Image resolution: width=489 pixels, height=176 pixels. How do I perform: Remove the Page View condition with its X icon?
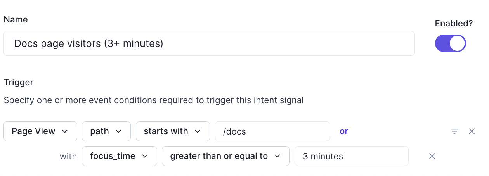(472, 131)
